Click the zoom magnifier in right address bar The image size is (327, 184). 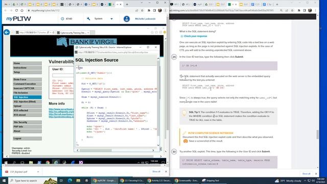pos(282,10)
